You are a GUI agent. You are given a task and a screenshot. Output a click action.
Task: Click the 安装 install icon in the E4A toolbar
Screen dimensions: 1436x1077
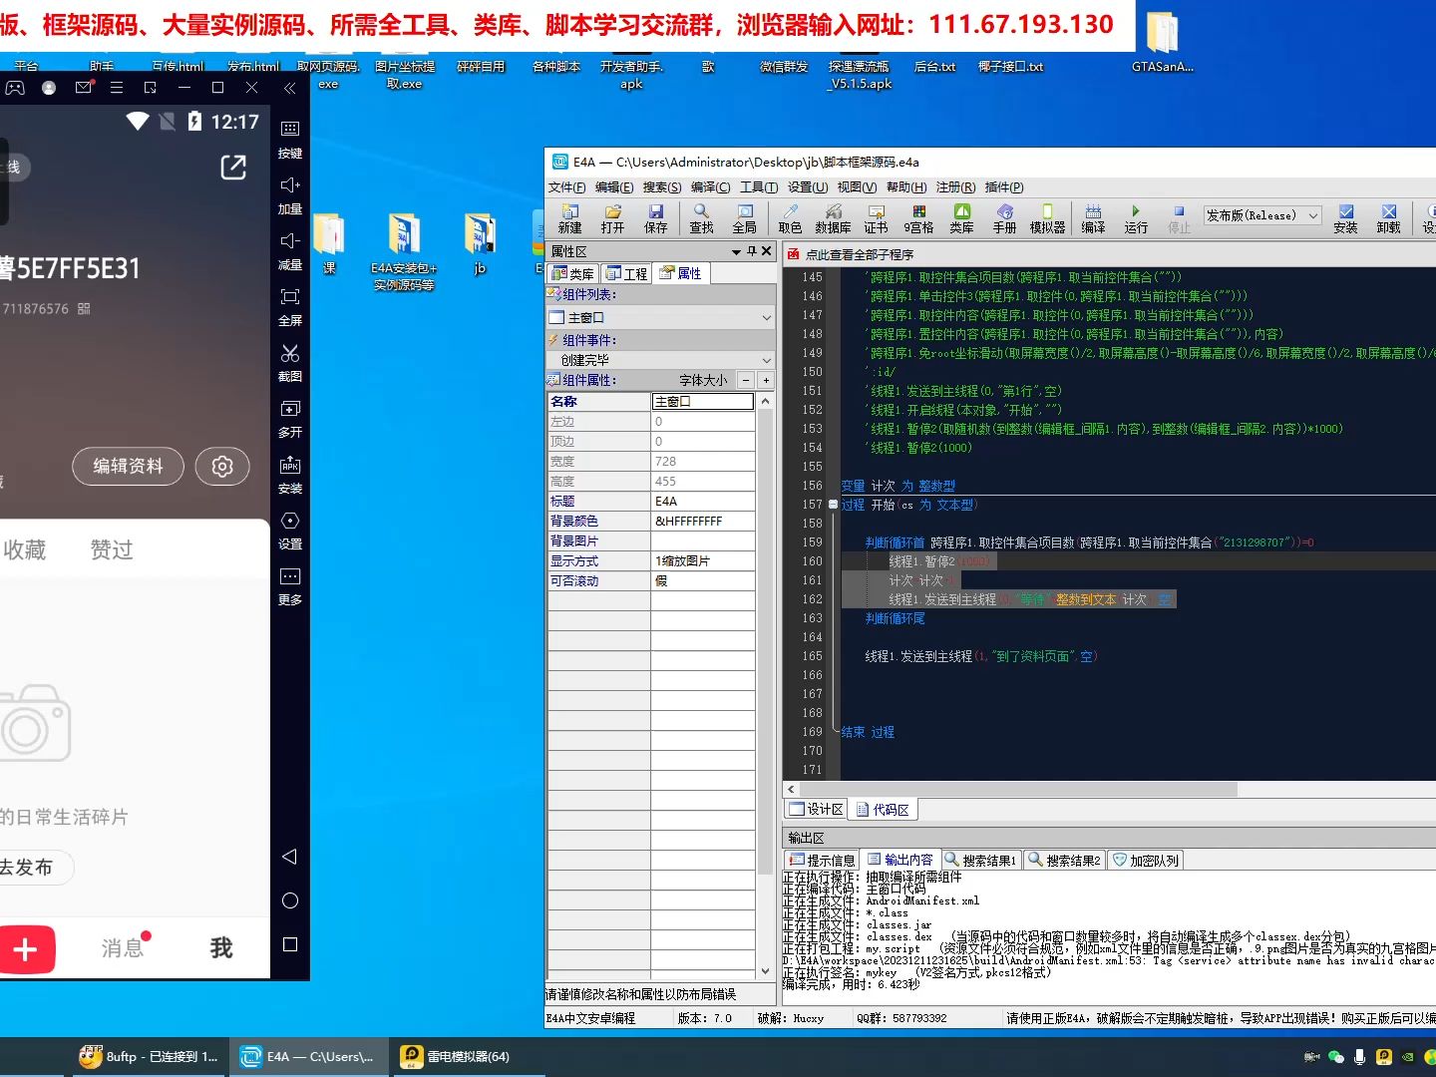(1345, 217)
